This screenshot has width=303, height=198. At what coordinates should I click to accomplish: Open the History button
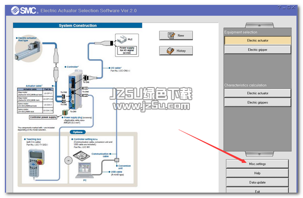click(x=176, y=50)
